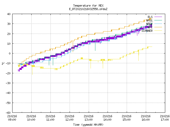Pick the yellow SCANNER legend line sample

click(x=158, y=31)
